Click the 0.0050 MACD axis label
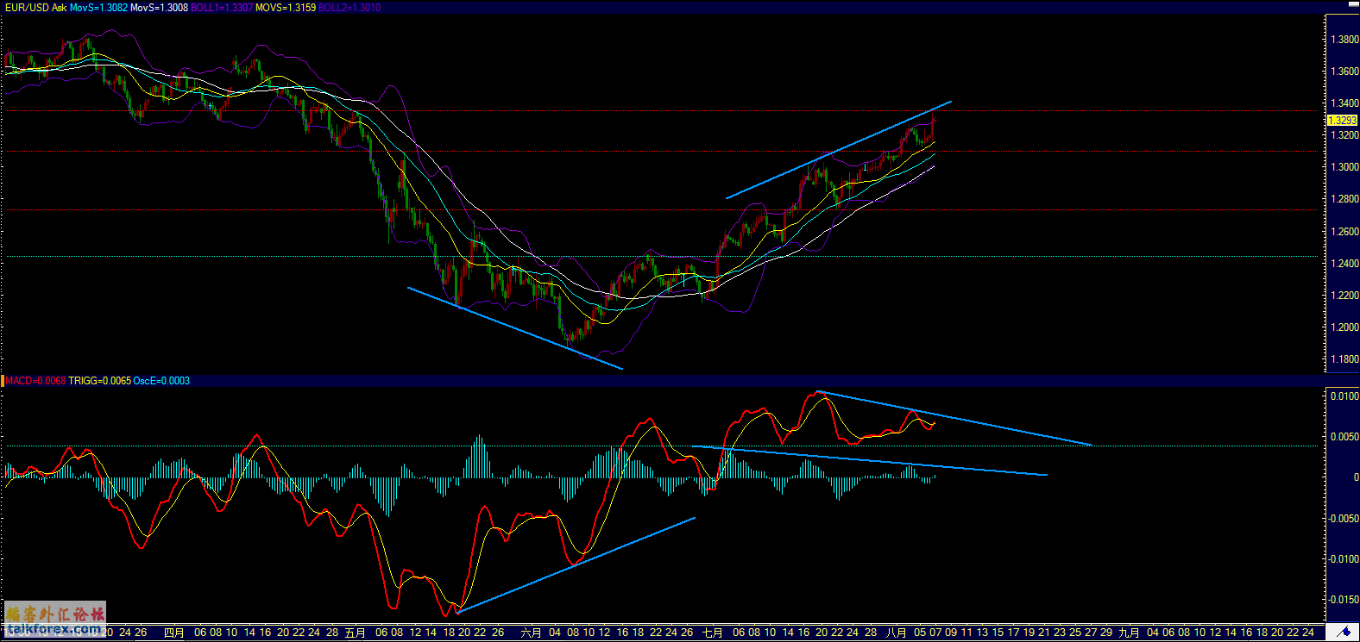Screen dimensions: 1360x642 click(x=1344, y=437)
